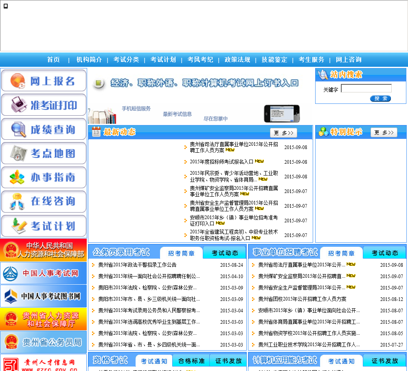Screen dimensions: 408x371
Task: Open the 考风考纪 navigation item
Action: point(200,60)
